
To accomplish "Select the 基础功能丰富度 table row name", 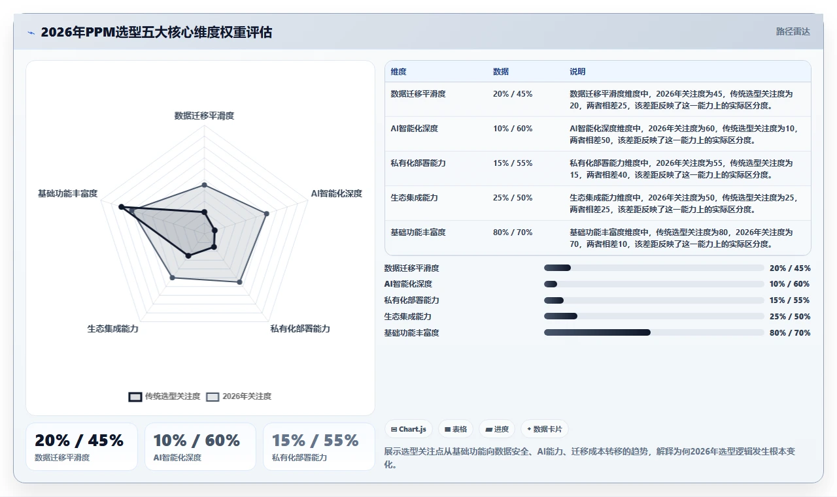I will click(x=418, y=232).
